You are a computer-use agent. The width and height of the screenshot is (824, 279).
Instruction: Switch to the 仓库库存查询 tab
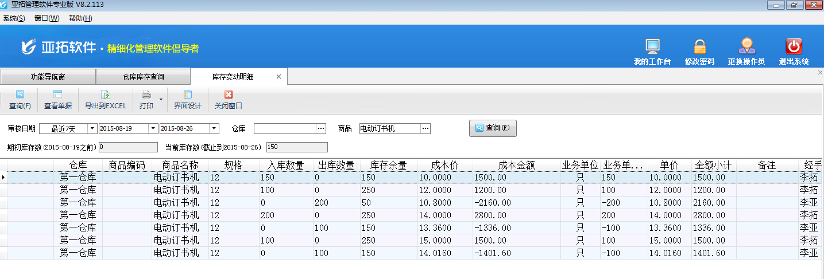point(143,77)
